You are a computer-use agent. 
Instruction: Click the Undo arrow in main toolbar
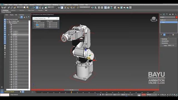coord(2,7)
